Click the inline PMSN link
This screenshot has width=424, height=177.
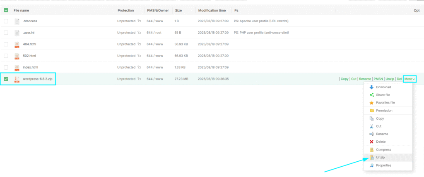(x=378, y=79)
